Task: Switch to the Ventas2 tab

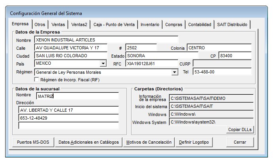Action: [x=79, y=24]
